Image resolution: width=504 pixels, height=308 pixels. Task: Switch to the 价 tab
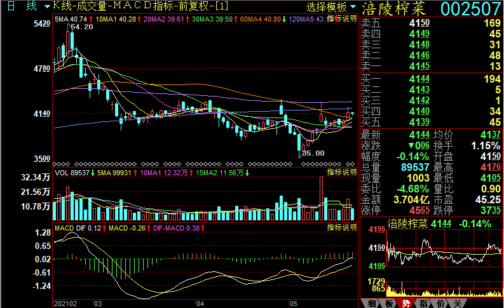(440, 303)
